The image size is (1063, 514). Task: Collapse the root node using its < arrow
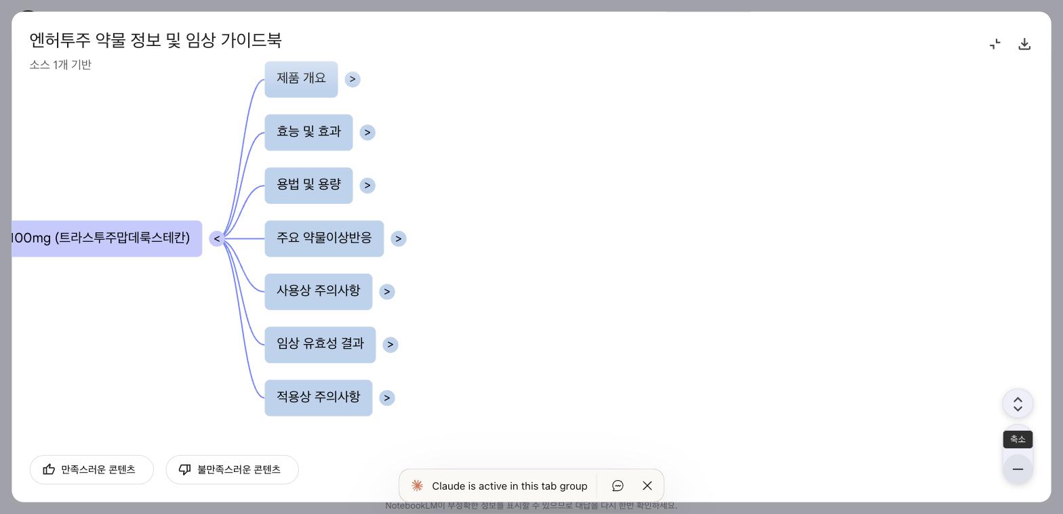click(217, 238)
